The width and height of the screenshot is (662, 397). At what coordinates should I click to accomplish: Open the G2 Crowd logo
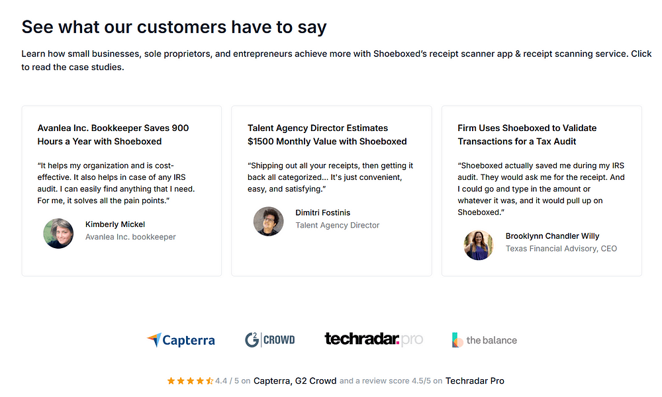coord(270,339)
